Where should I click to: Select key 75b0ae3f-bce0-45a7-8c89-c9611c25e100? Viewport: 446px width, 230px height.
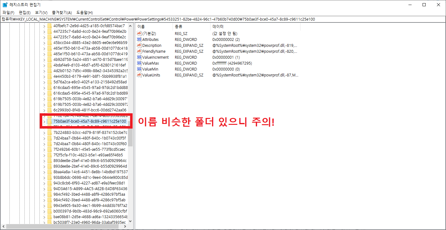[x=89, y=121]
